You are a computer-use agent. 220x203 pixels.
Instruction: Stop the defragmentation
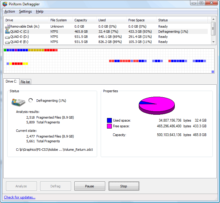pos(124,186)
